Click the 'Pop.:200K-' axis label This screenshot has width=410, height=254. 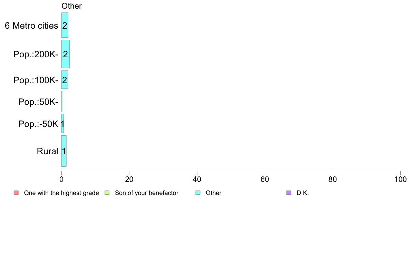pos(36,54)
